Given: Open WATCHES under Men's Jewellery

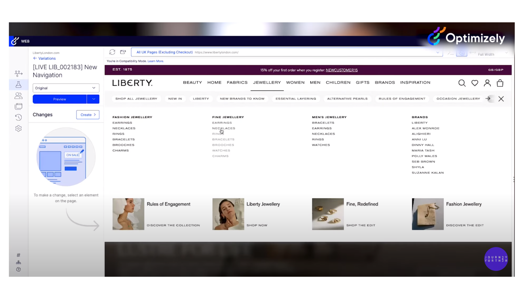Looking at the screenshot, I should pos(321,145).
